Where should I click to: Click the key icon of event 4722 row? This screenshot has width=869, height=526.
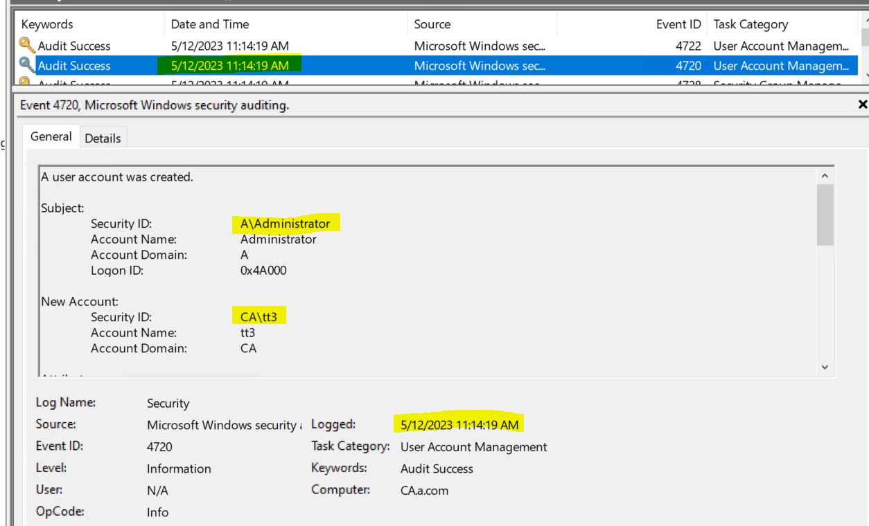coord(27,46)
